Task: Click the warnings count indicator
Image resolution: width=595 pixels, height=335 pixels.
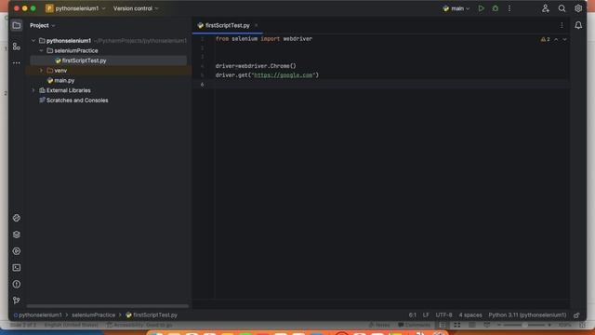Action: [546, 39]
